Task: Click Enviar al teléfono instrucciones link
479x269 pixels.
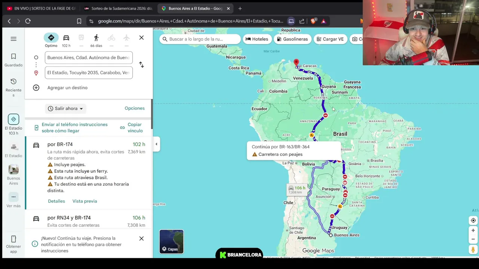Action: tap(74, 127)
